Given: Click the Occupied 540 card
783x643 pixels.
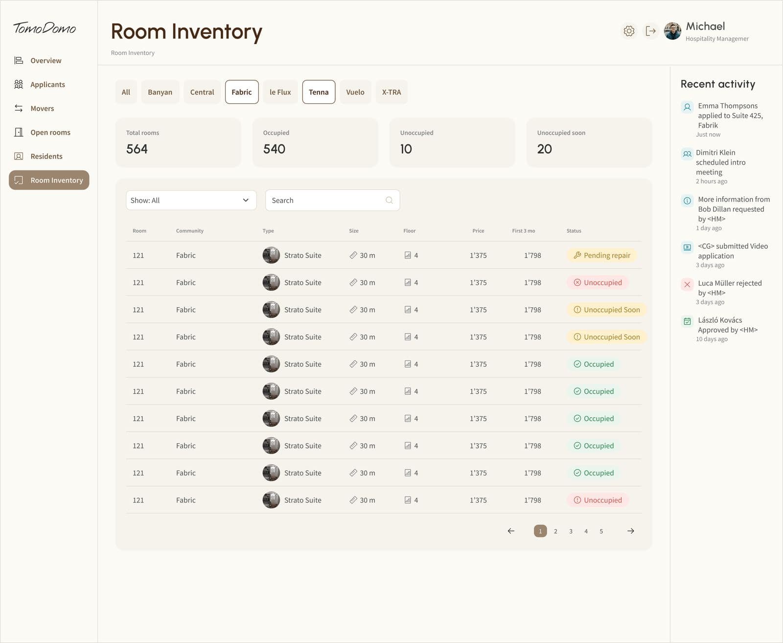Looking at the screenshot, I should pos(315,143).
